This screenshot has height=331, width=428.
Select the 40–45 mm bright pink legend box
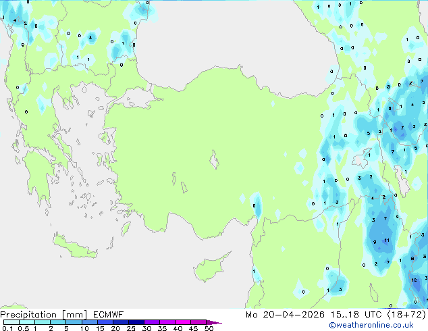(x=183, y=322)
